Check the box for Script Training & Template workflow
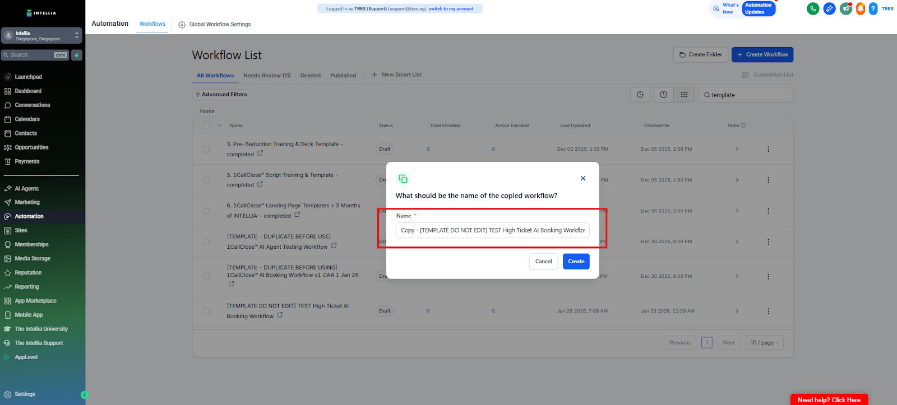 point(206,180)
